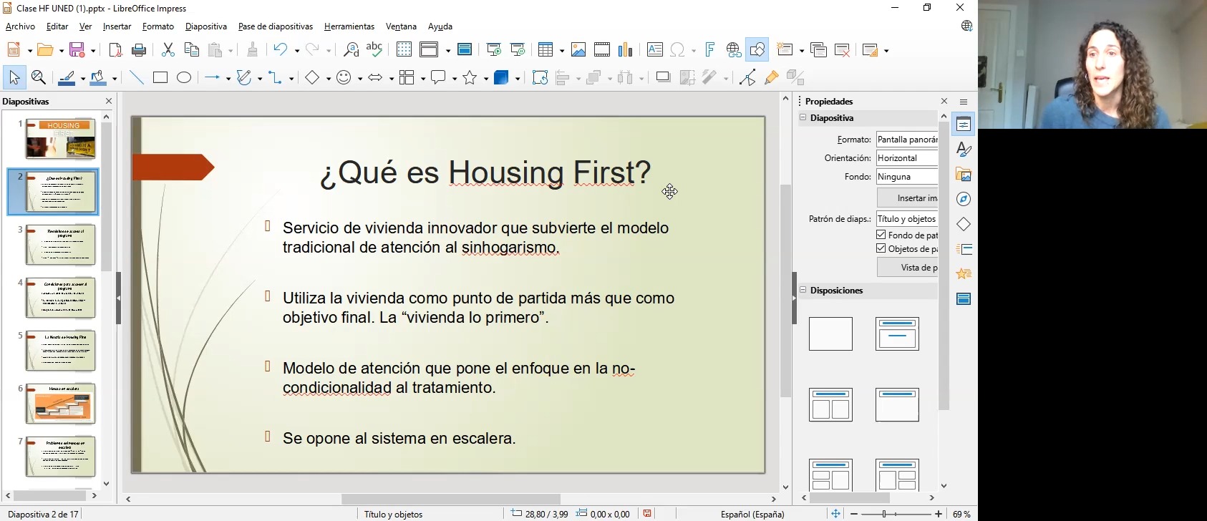Click the Print icon in toolbar
Image resolution: width=1207 pixels, height=521 pixels.
[x=140, y=50]
